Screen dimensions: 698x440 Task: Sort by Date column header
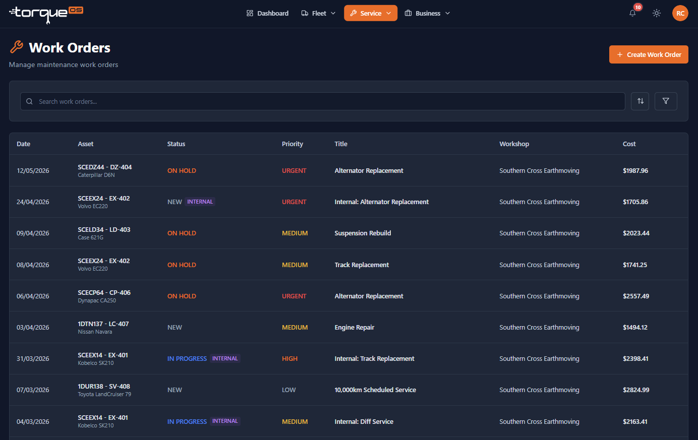pos(23,144)
